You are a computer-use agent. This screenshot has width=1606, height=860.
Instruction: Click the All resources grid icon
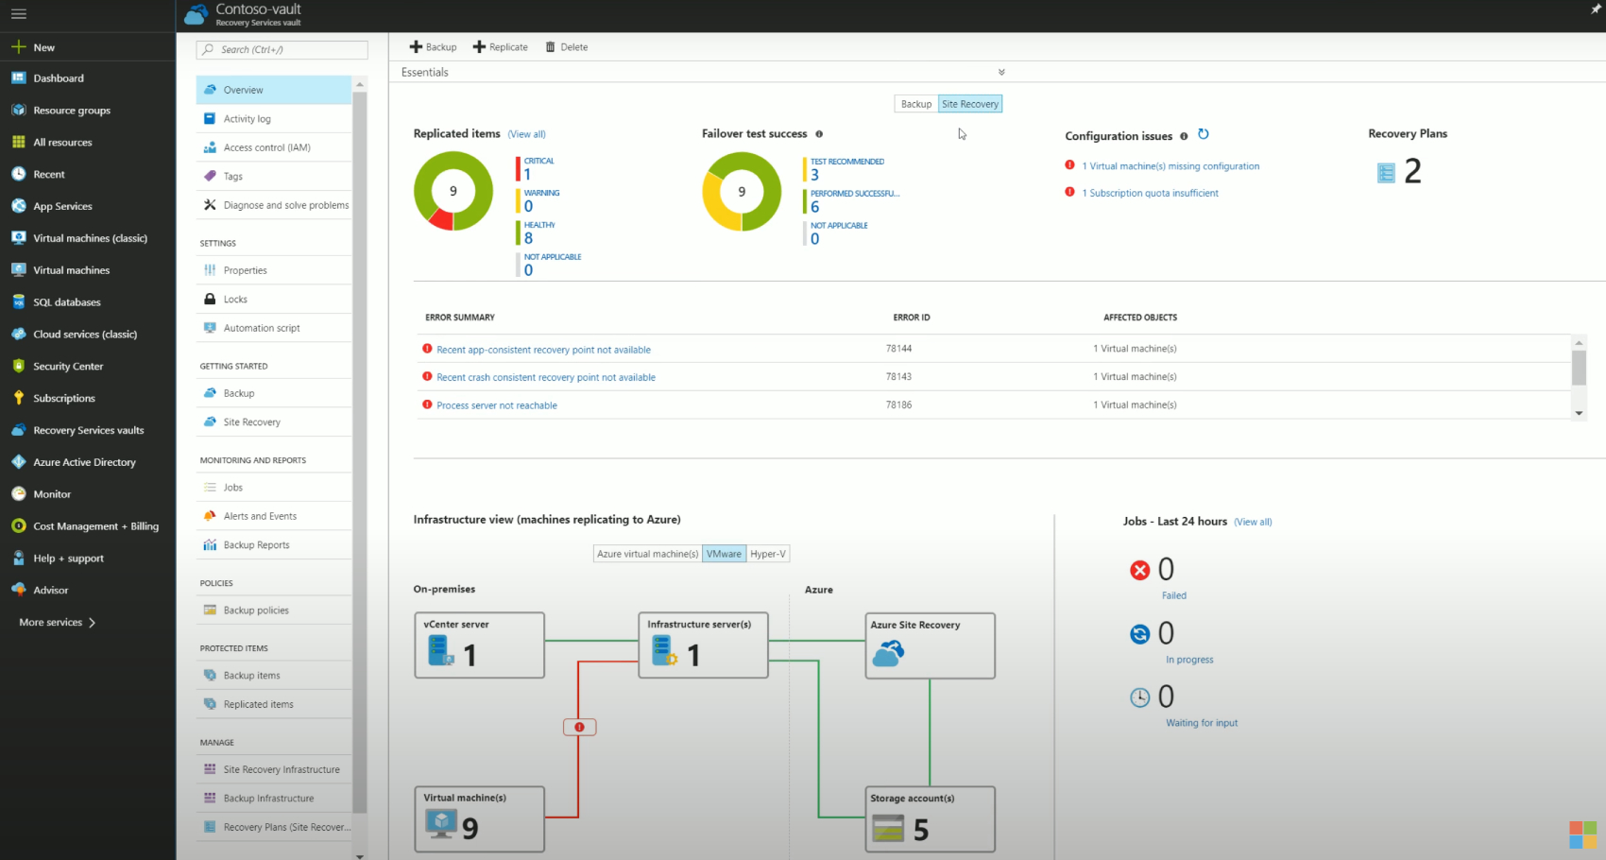click(18, 142)
